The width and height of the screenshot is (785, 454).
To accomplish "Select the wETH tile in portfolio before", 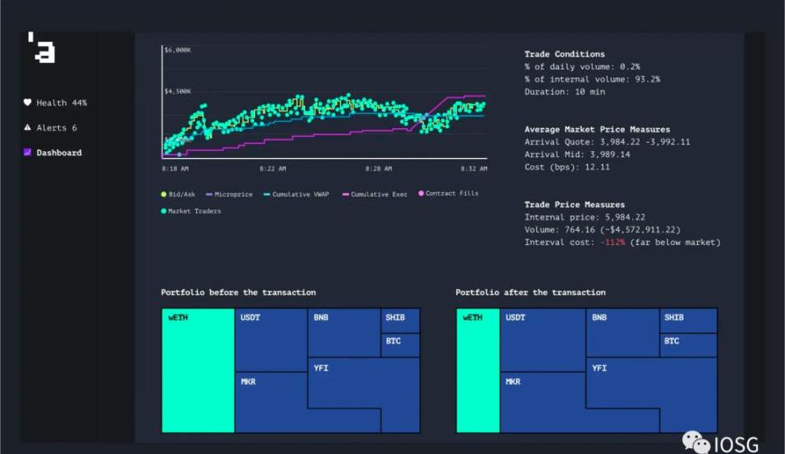I will coord(198,371).
